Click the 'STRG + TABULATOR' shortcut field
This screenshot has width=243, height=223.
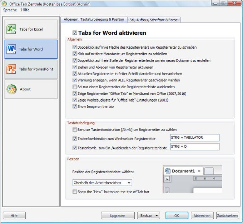[x=195, y=138]
